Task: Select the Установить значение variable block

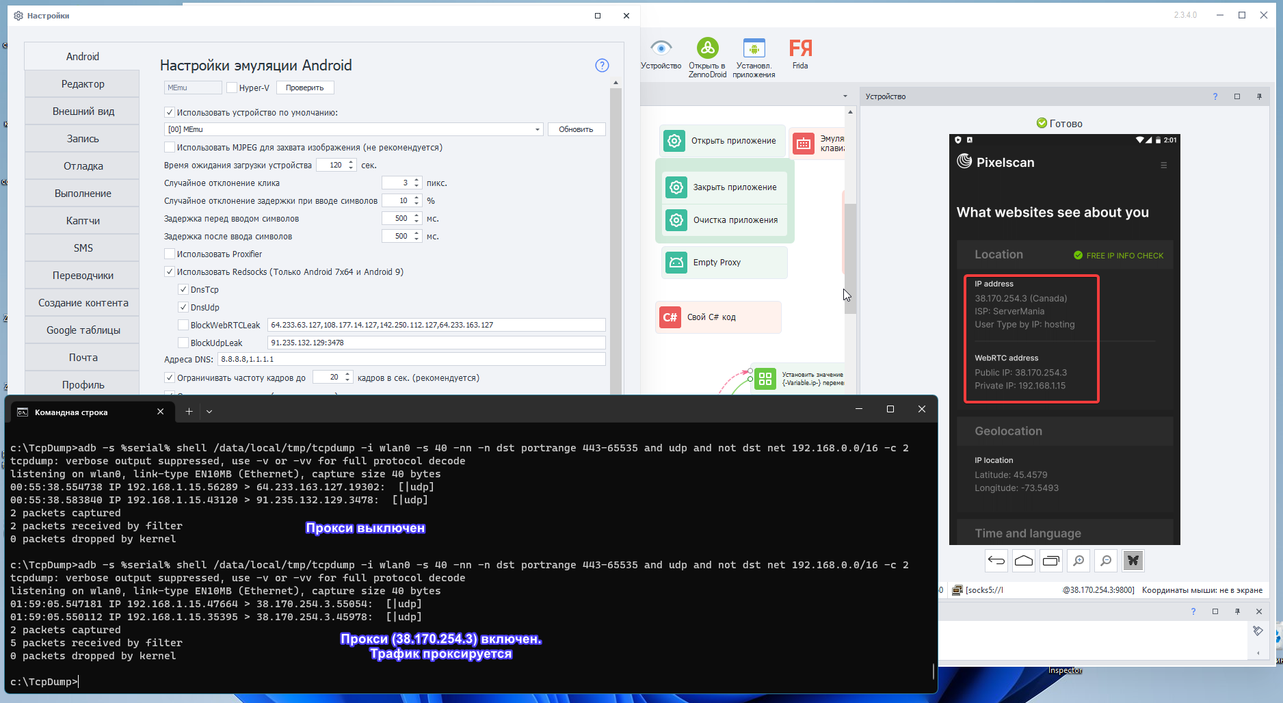Action: [x=799, y=379]
